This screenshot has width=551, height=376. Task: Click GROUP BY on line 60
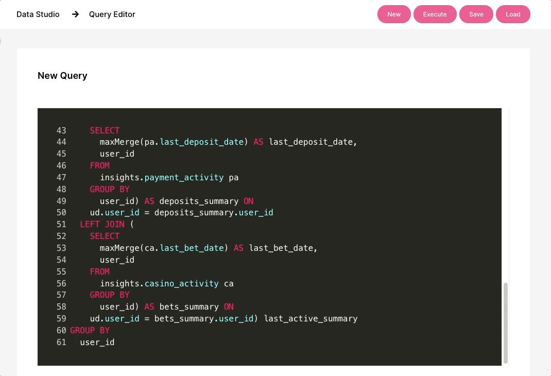tap(90, 330)
